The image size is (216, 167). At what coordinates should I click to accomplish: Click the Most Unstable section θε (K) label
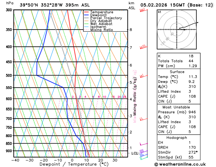(x=164, y=117)
